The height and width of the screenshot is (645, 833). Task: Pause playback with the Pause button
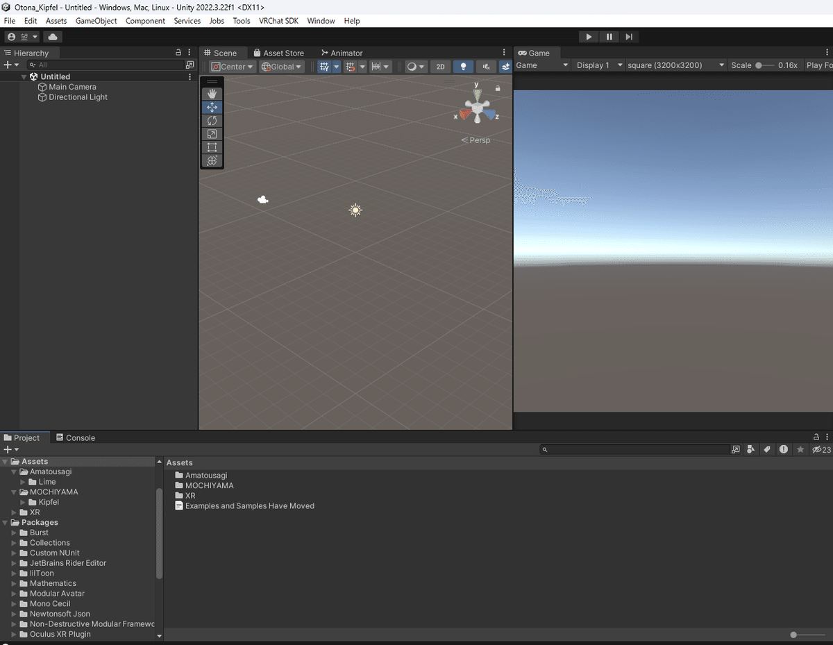click(609, 36)
